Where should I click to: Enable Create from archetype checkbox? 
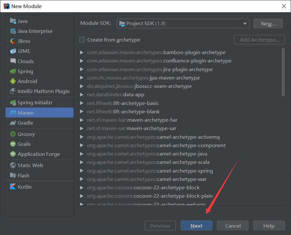point(82,40)
